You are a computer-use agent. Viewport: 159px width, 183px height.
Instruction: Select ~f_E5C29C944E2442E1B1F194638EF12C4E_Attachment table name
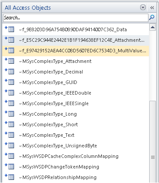(82, 40)
